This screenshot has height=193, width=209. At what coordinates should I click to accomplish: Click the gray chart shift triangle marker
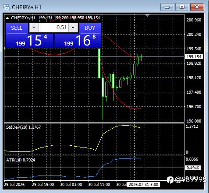pyautogui.click(x=147, y=15)
